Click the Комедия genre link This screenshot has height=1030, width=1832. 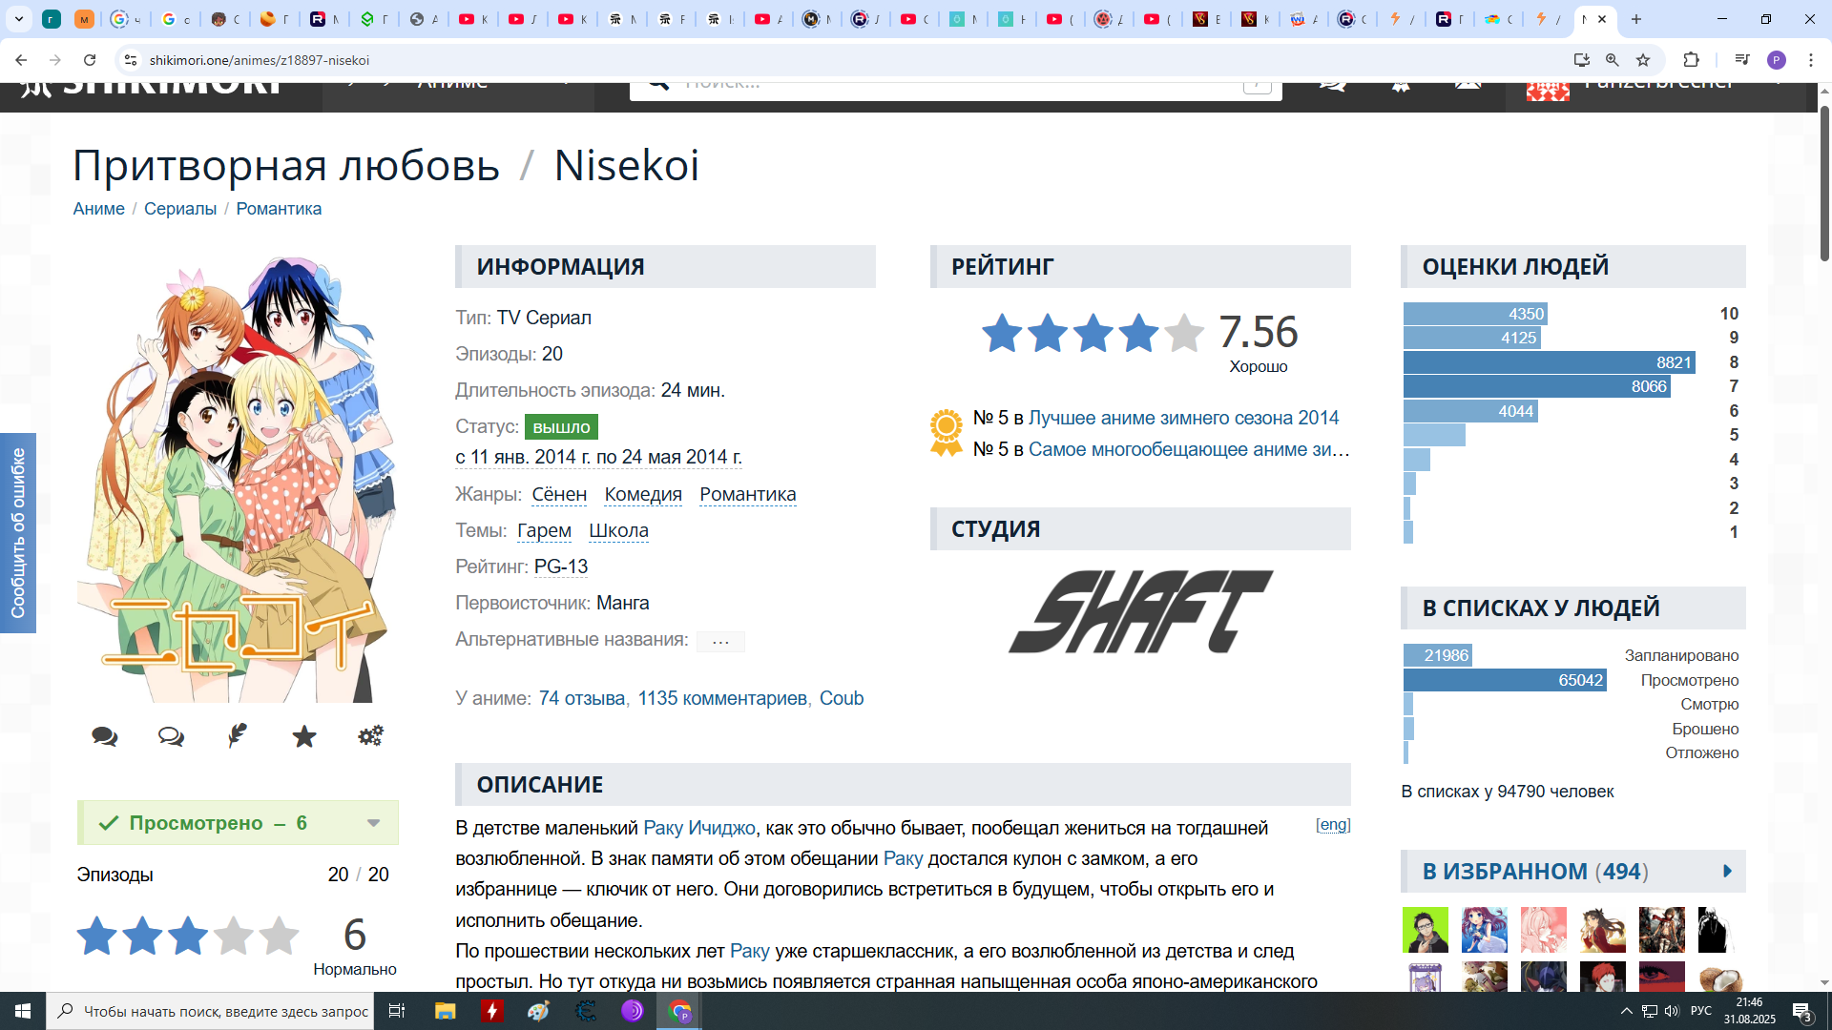coord(642,494)
